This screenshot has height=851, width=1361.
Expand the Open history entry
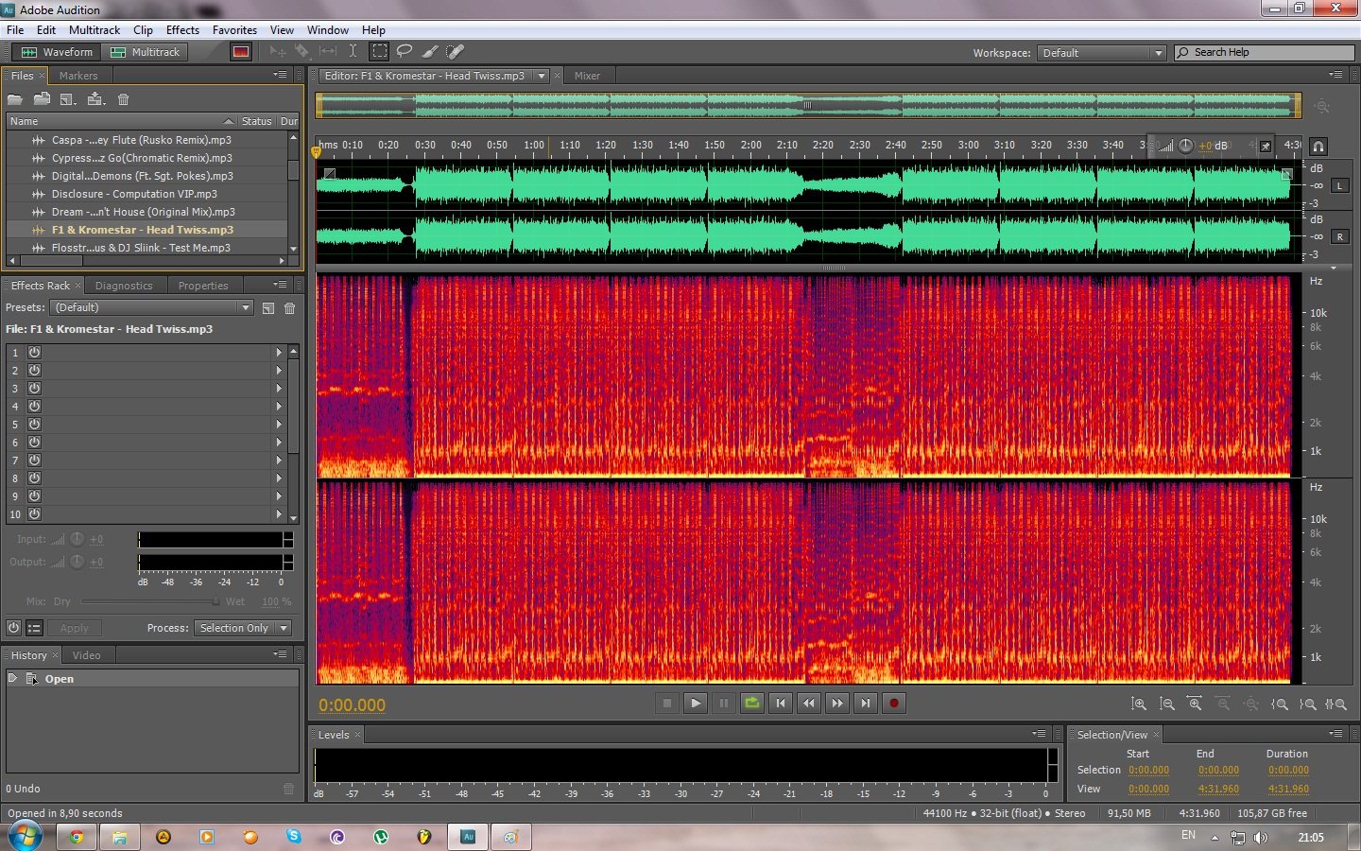13,678
